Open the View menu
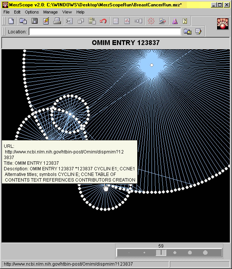The height and width of the screenshot is (269, 232). (x=67, y=12)
